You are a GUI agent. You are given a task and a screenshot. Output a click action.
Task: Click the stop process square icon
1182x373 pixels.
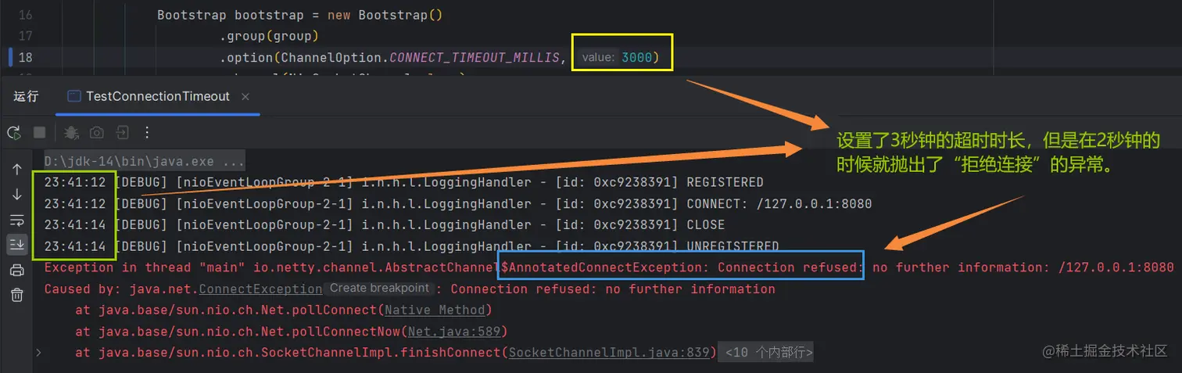click(x=40, y=133)
